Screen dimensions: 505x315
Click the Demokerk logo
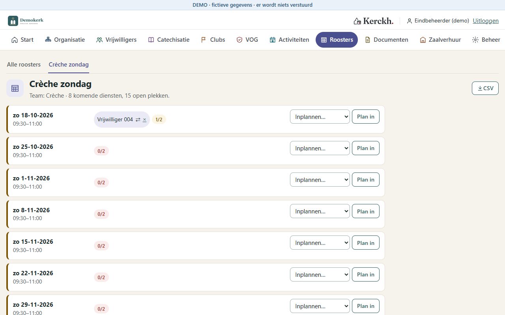pyautogui.click(x=26, y=21)
